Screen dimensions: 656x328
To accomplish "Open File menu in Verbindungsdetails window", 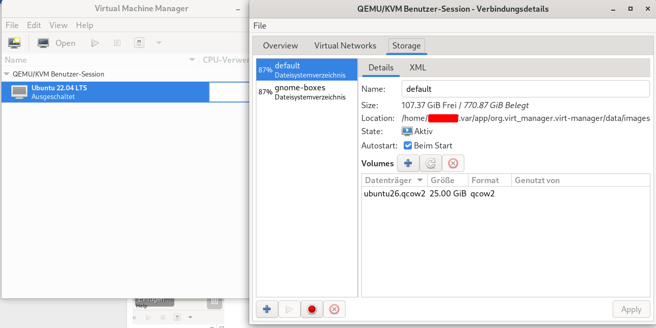I will tap(259, 26).
